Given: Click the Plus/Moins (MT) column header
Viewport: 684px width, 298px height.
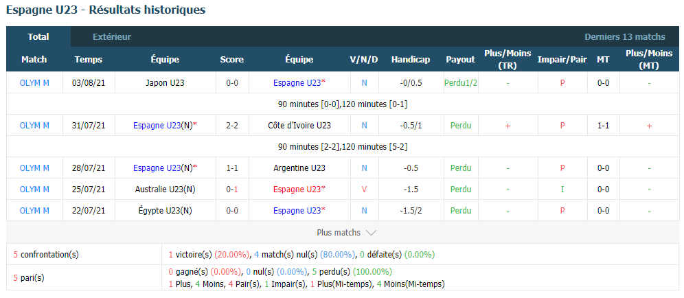Looking at the screenshot, I should click(649, 59).
